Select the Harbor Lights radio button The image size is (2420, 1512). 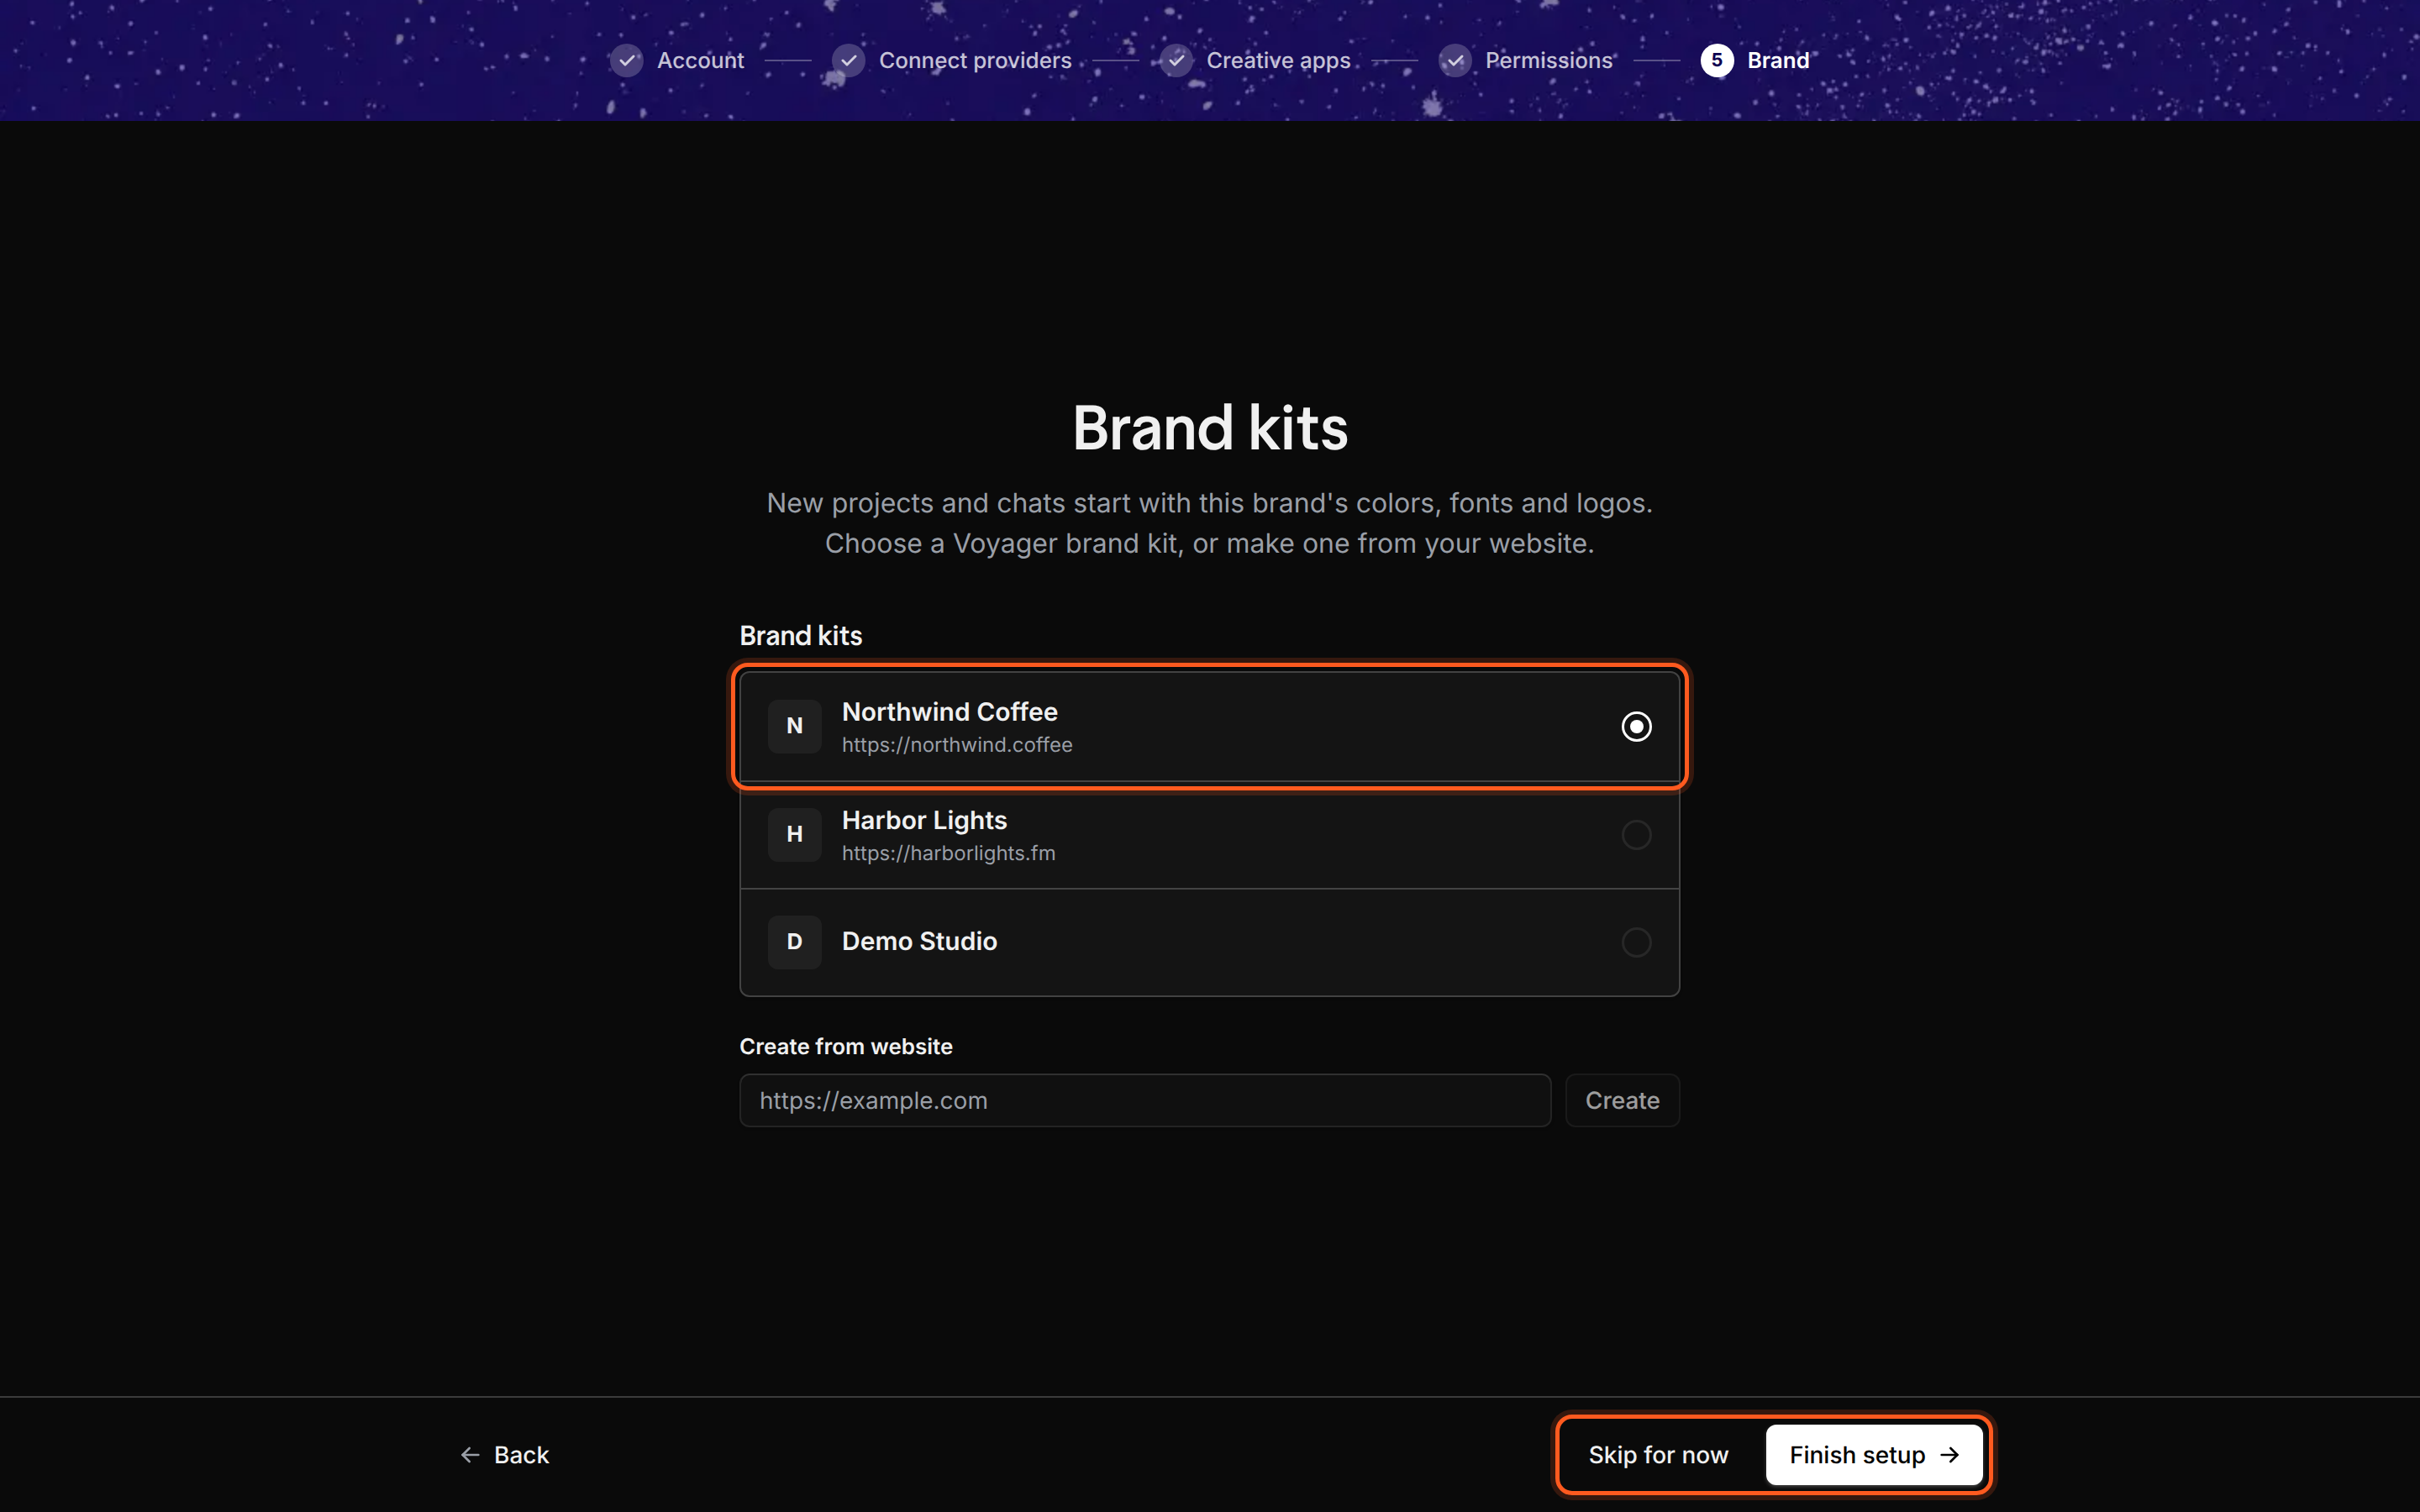coord(1636,834)
